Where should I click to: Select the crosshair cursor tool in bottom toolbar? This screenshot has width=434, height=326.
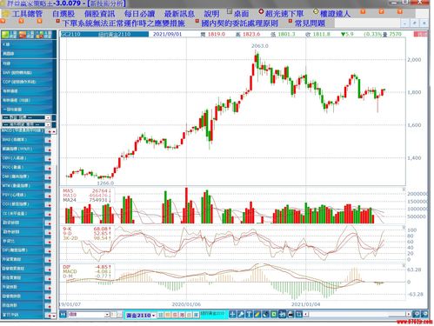(232, 315)
